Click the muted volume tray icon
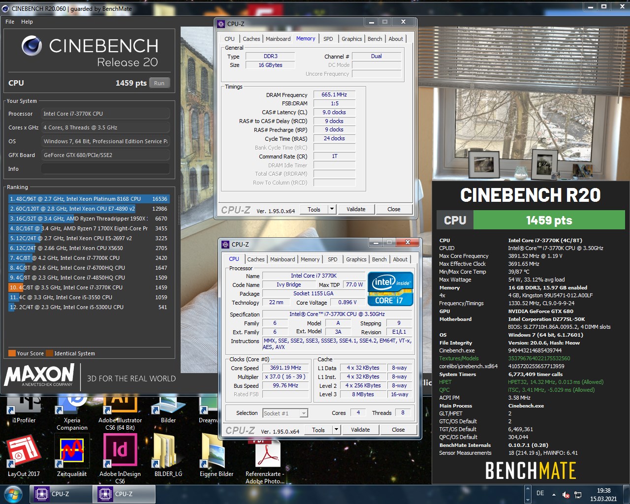The width and height of the screenshot is (630, 504). [x=566, y=495]
